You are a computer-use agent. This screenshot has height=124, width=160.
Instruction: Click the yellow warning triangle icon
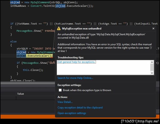coord(59,28)
